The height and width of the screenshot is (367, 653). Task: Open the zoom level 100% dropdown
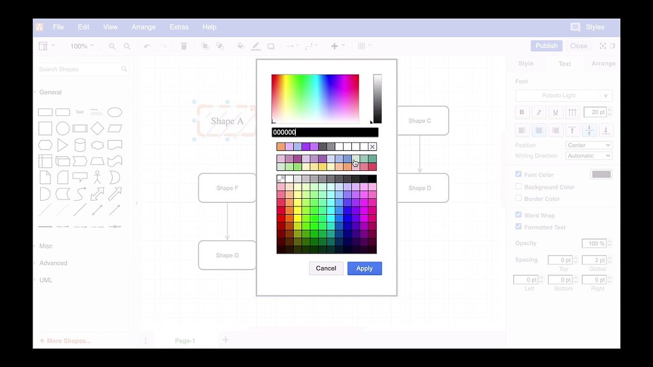81,46
